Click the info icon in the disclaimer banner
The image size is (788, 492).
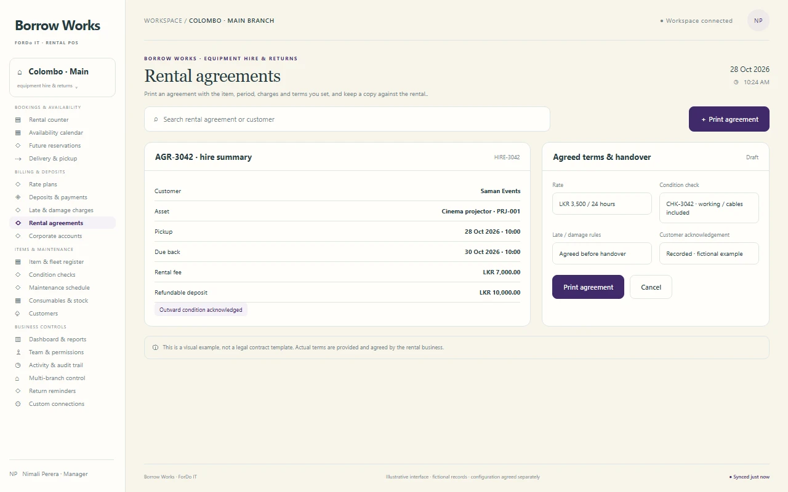coord(155,347)
